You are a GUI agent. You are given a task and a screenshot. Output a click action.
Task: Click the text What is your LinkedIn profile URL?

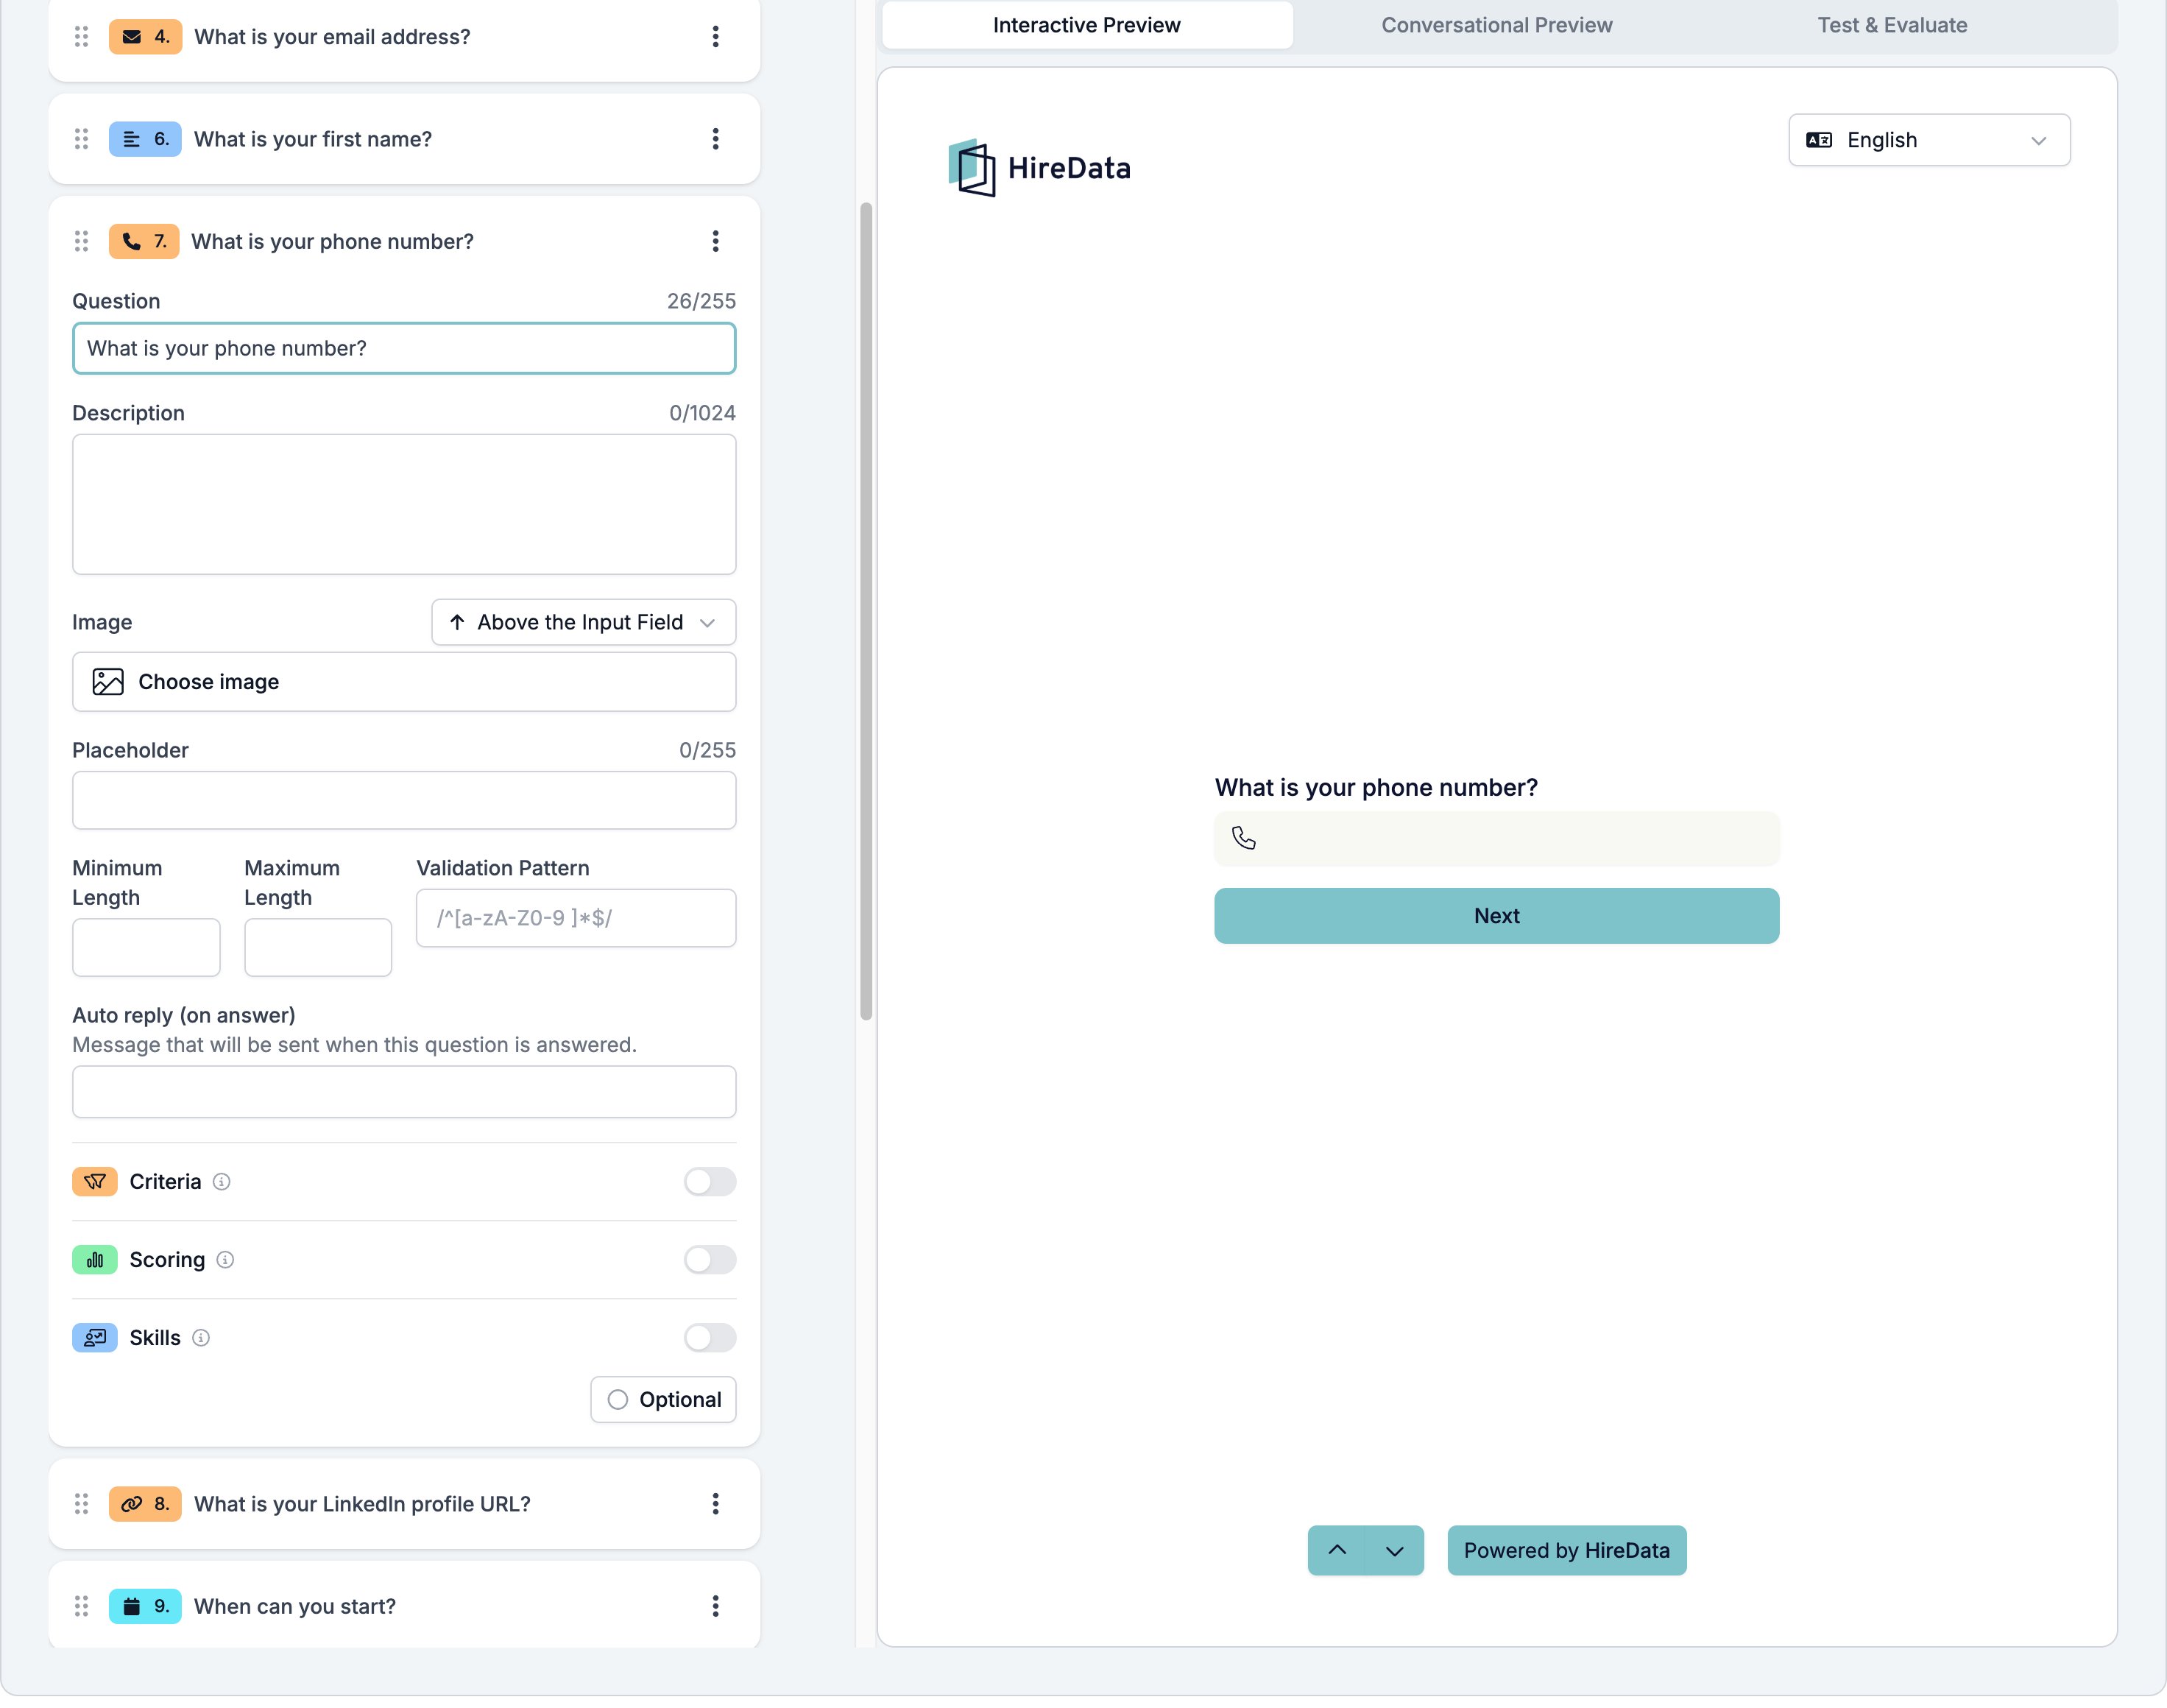coord(362,1504)
